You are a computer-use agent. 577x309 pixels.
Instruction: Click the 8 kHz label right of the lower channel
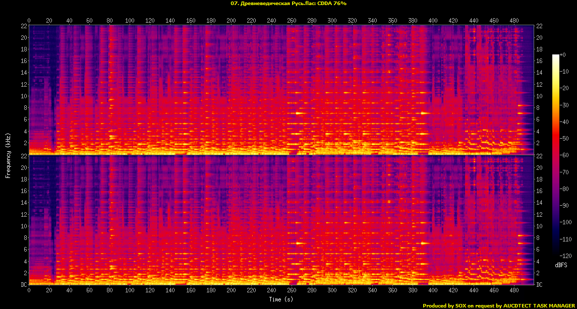538,238
